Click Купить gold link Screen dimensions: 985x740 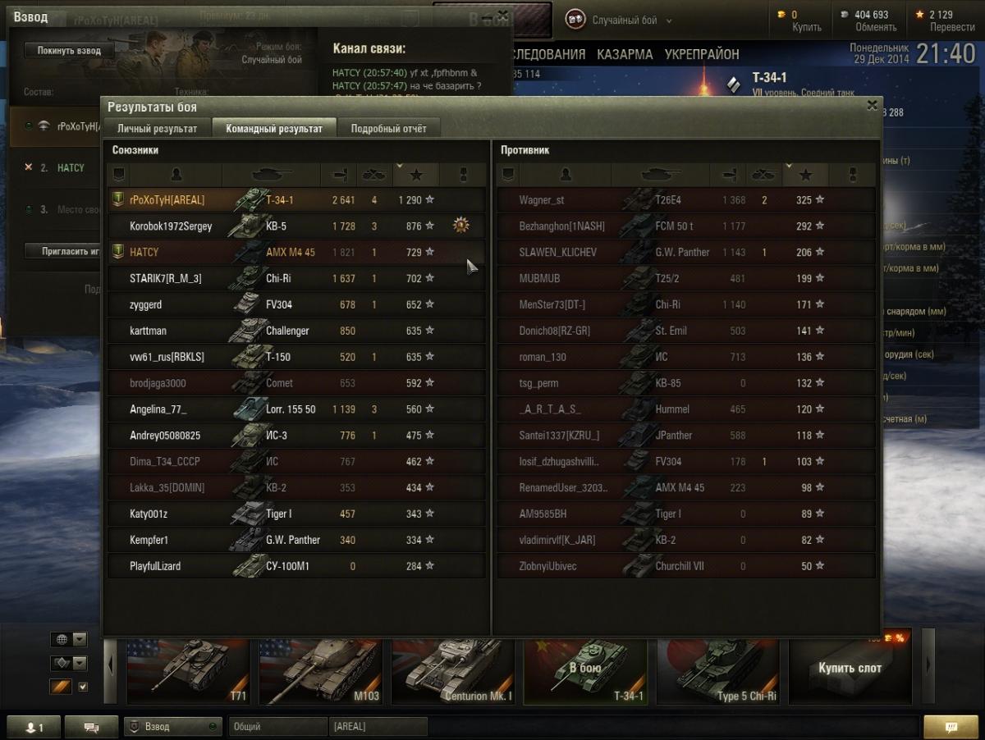(806, 27)
